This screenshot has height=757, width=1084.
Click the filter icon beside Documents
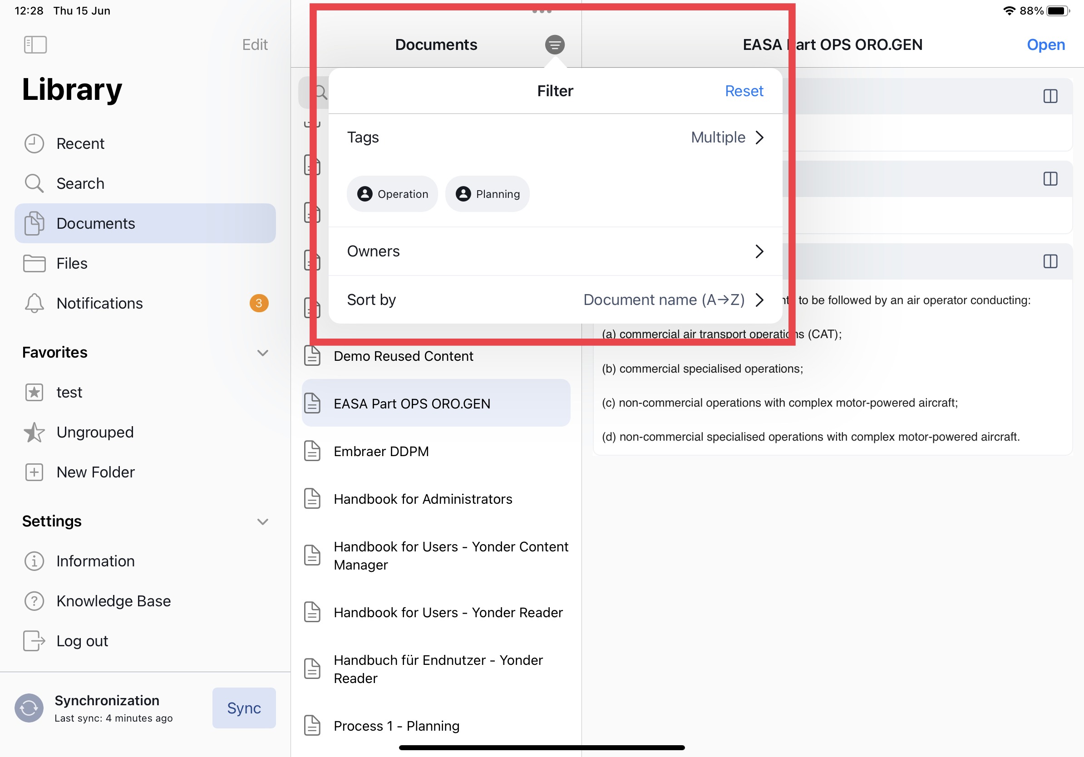click(x=554, y=45)
